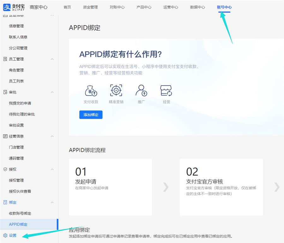Collapse the 审批 section chevron

coord(52,92)
